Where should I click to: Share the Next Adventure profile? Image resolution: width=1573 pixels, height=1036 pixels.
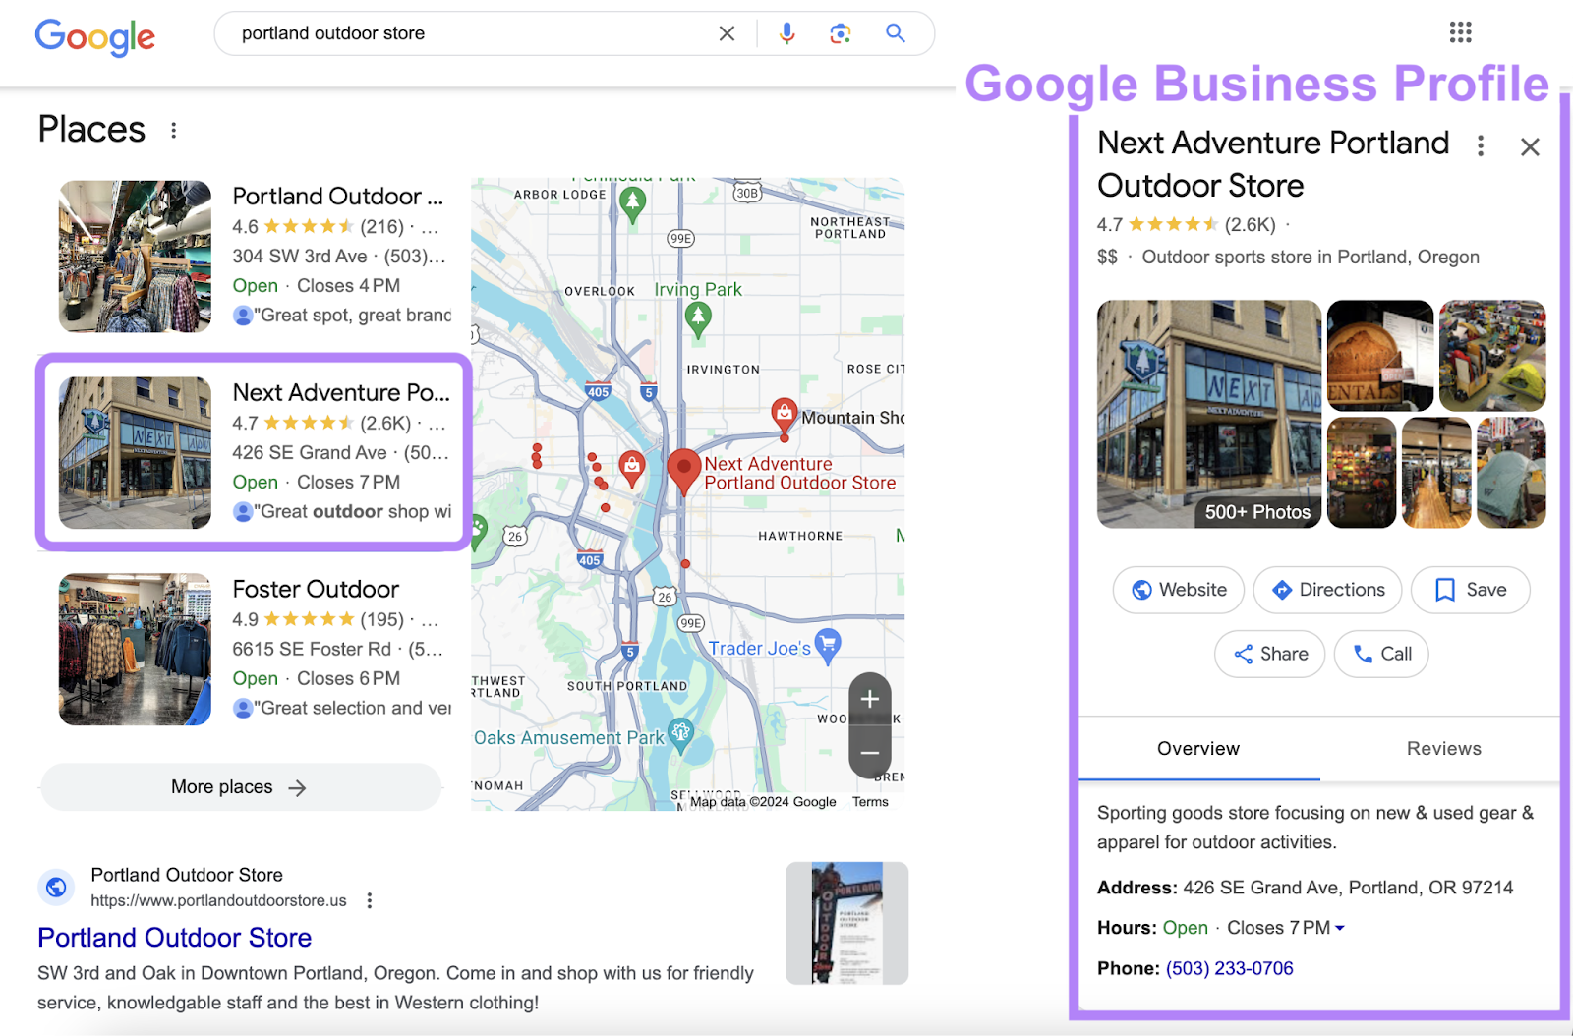[1269, 654]
